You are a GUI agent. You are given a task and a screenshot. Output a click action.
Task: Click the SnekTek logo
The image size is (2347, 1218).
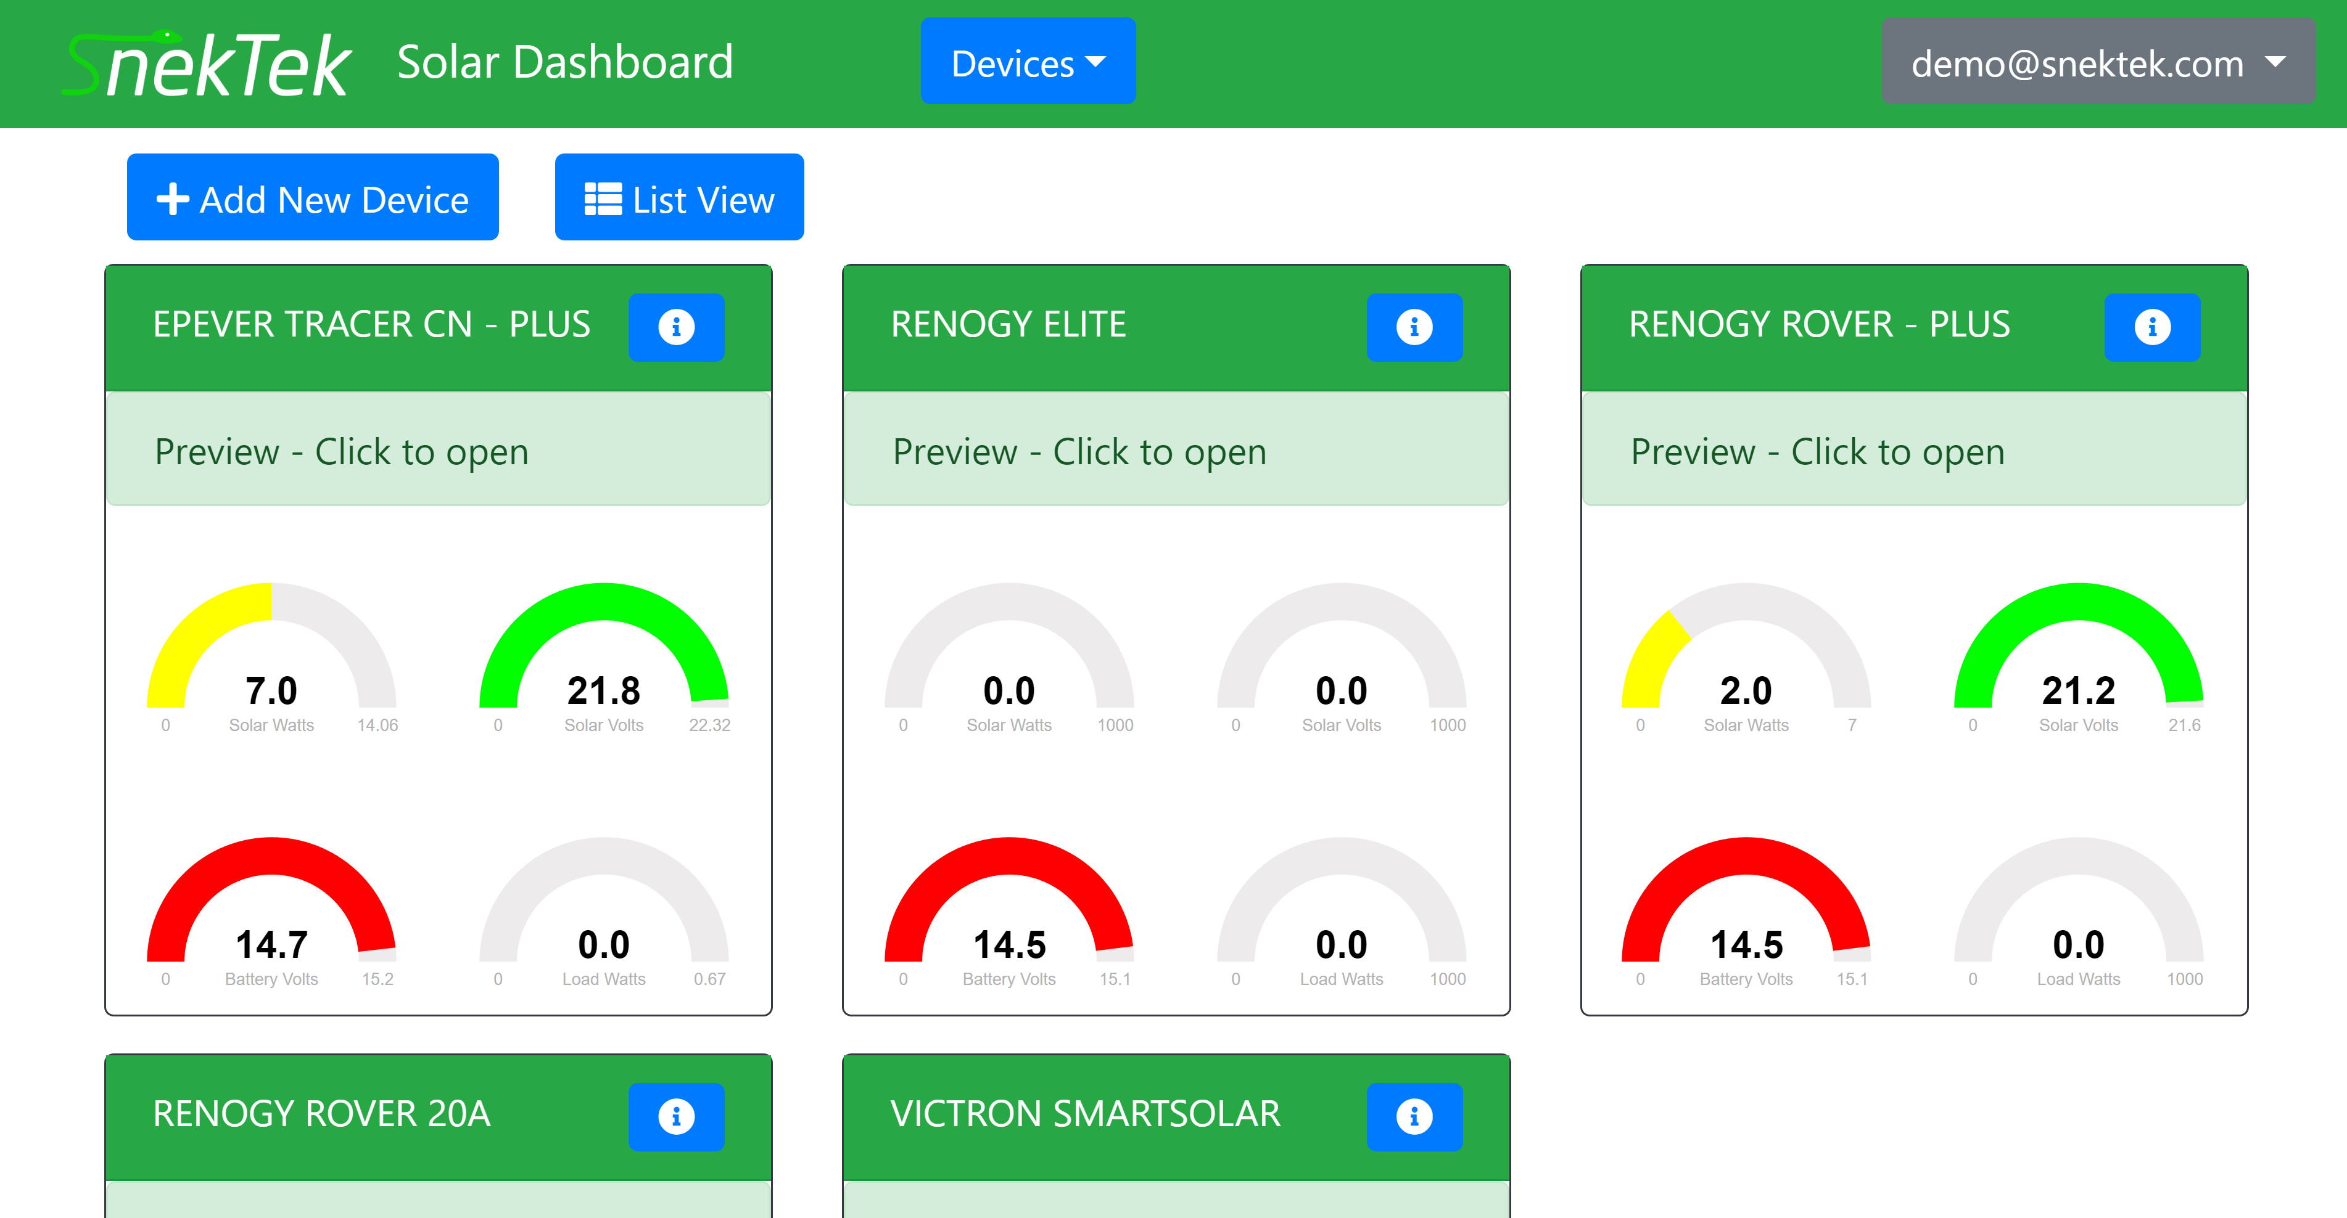tap(207, 63)
